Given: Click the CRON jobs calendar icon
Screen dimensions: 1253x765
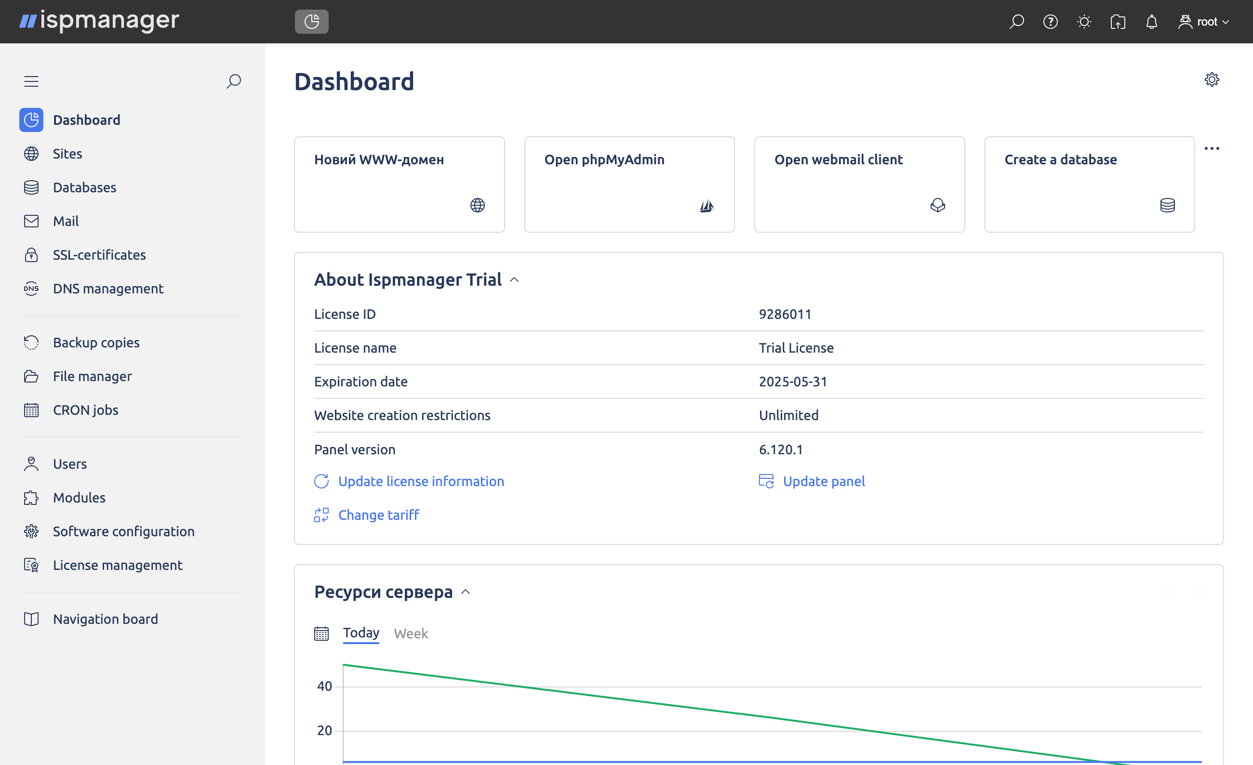Looking at the screenshot, I should pyautogui.click(x=31, y=410).
